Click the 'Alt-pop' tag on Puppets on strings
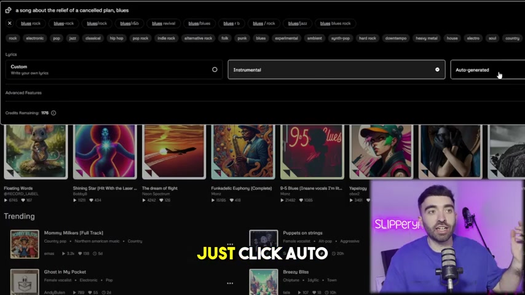 point(325,241)
